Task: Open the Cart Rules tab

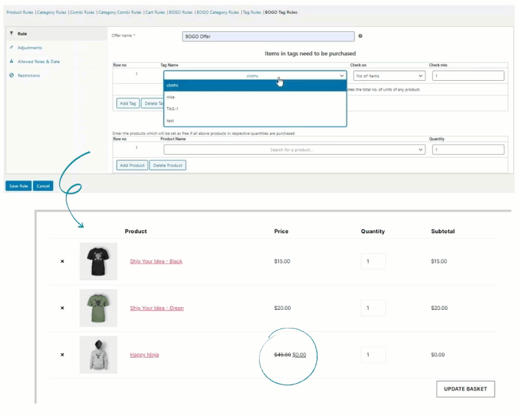Action: coord(155,12)
